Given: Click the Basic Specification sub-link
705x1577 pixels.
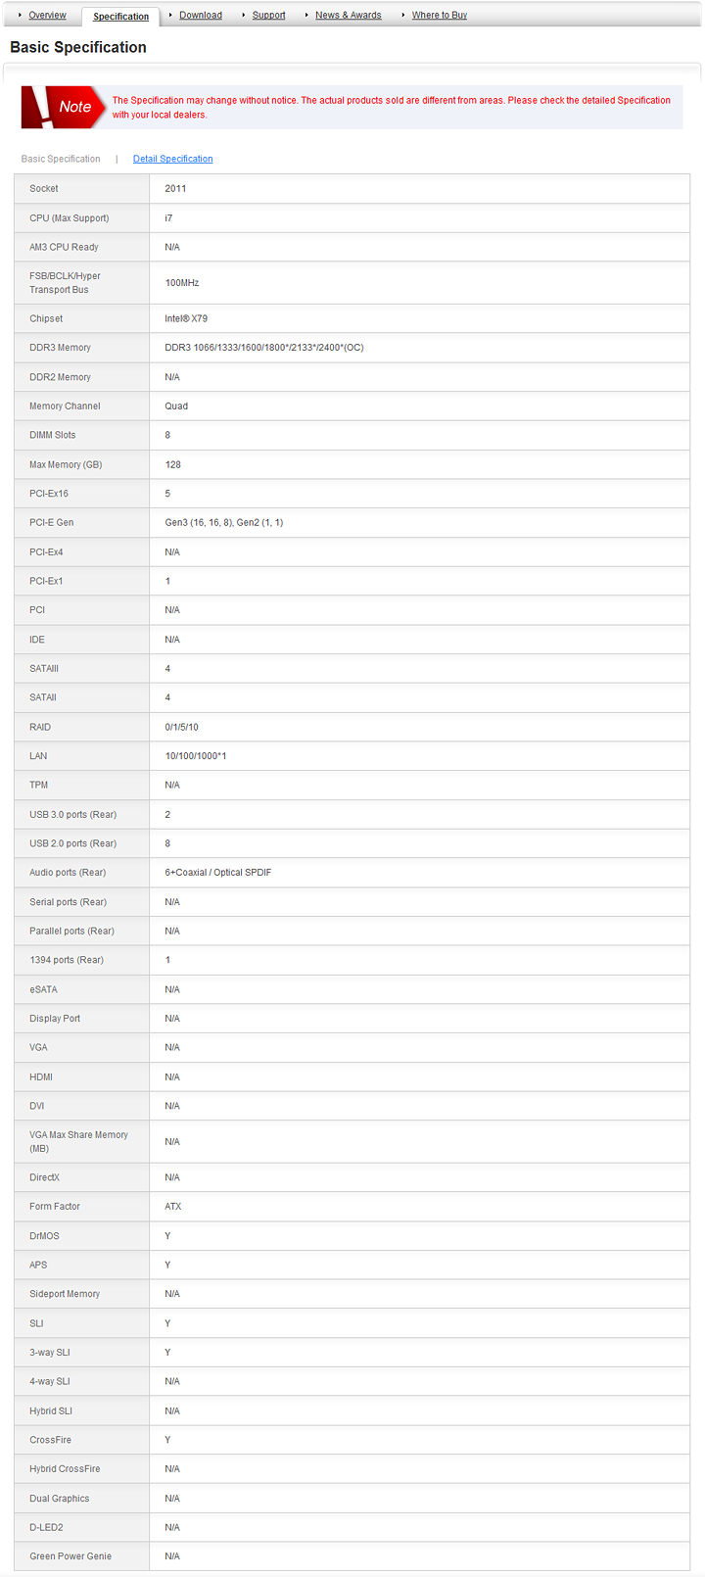Looking at the screenshot, I should tap(61, 159).
